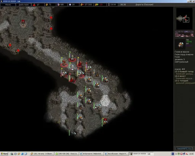Click the income icon with red 19

(97, 5)
